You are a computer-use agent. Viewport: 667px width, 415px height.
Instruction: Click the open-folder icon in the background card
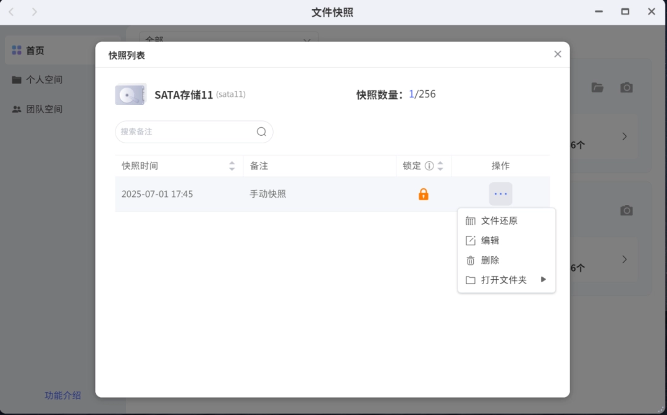click(597, 88)
